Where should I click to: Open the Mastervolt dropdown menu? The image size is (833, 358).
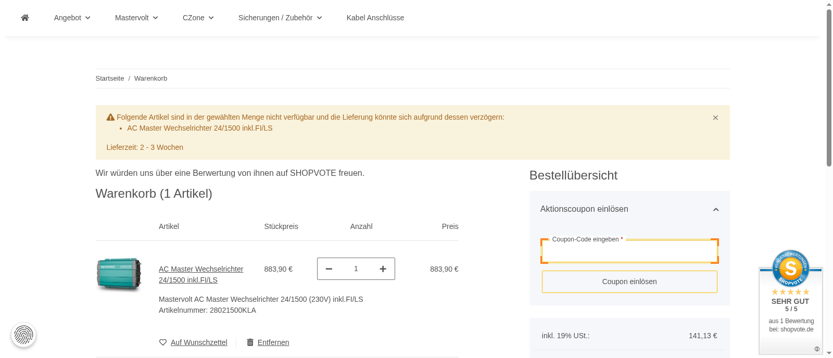click(136, 18)
